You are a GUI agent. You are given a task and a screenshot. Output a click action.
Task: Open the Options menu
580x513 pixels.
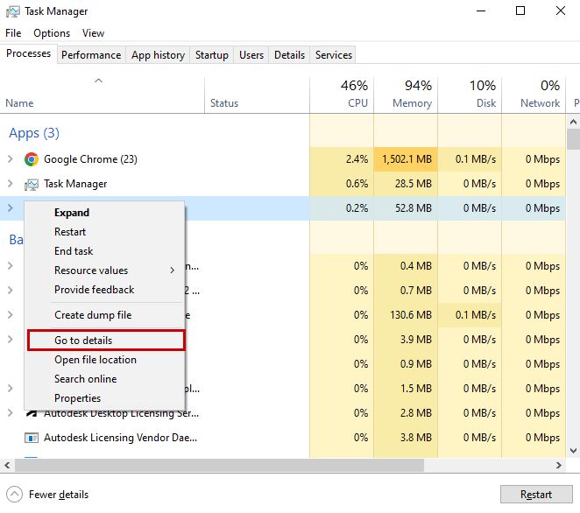click(52, 33)
